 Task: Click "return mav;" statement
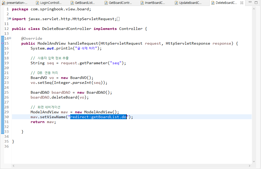(x=43, y=122)
